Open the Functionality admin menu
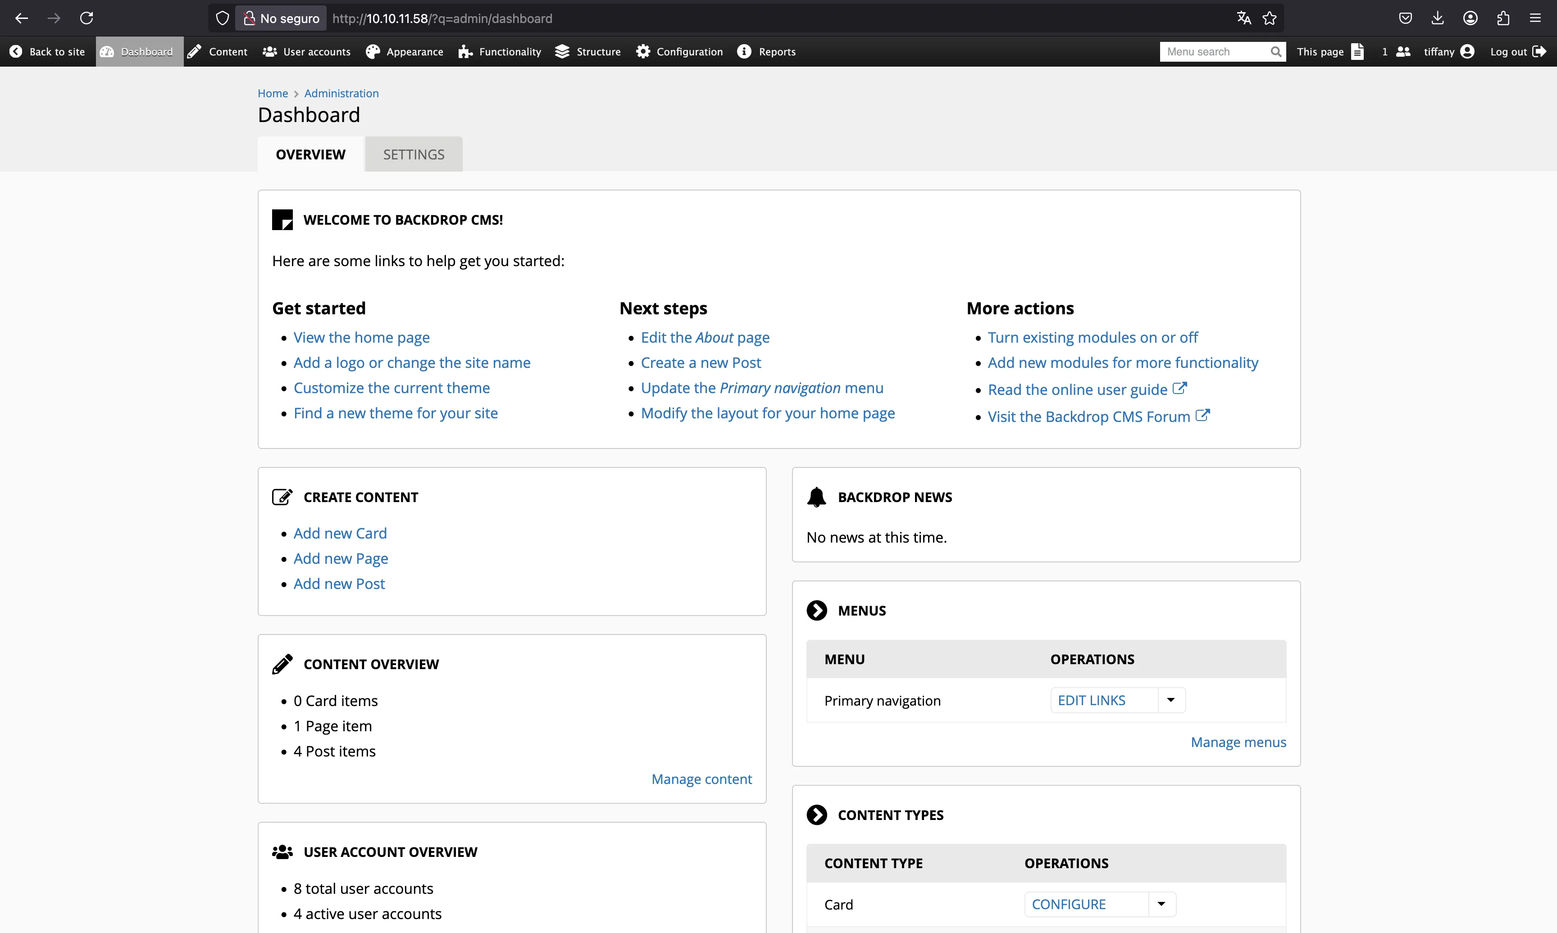Image resolution: width=1557 pixels, height=933 pixels. 499,51
